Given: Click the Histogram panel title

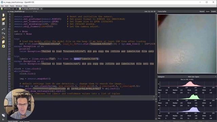Looking at the screenshot, I should [x=161, y=77].
